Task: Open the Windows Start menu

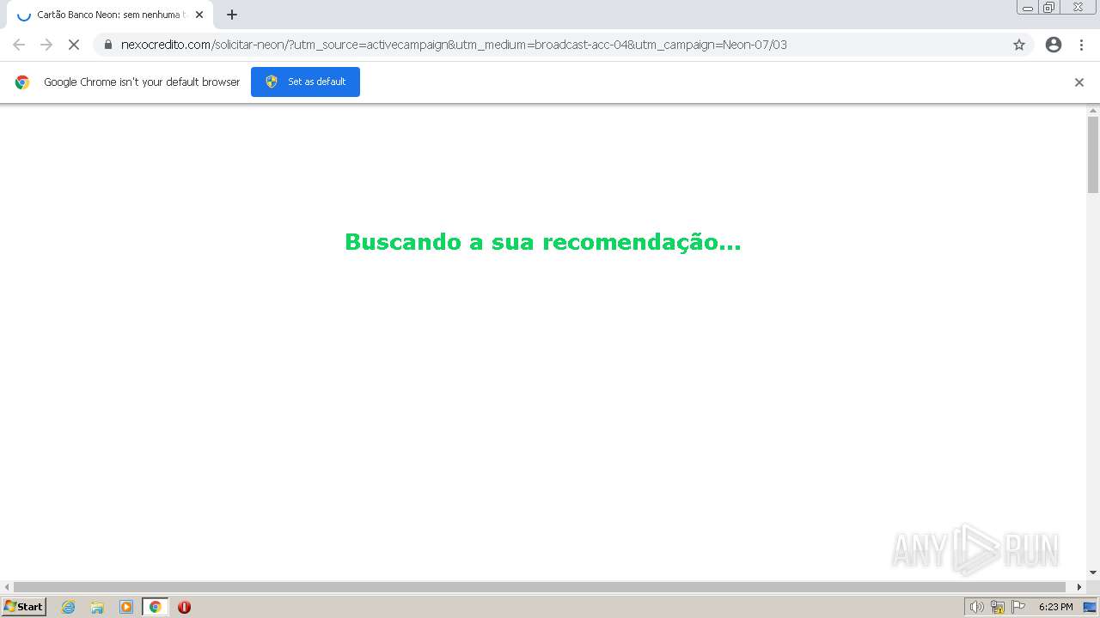Action: pyautogui.click(x=24, y=607)
